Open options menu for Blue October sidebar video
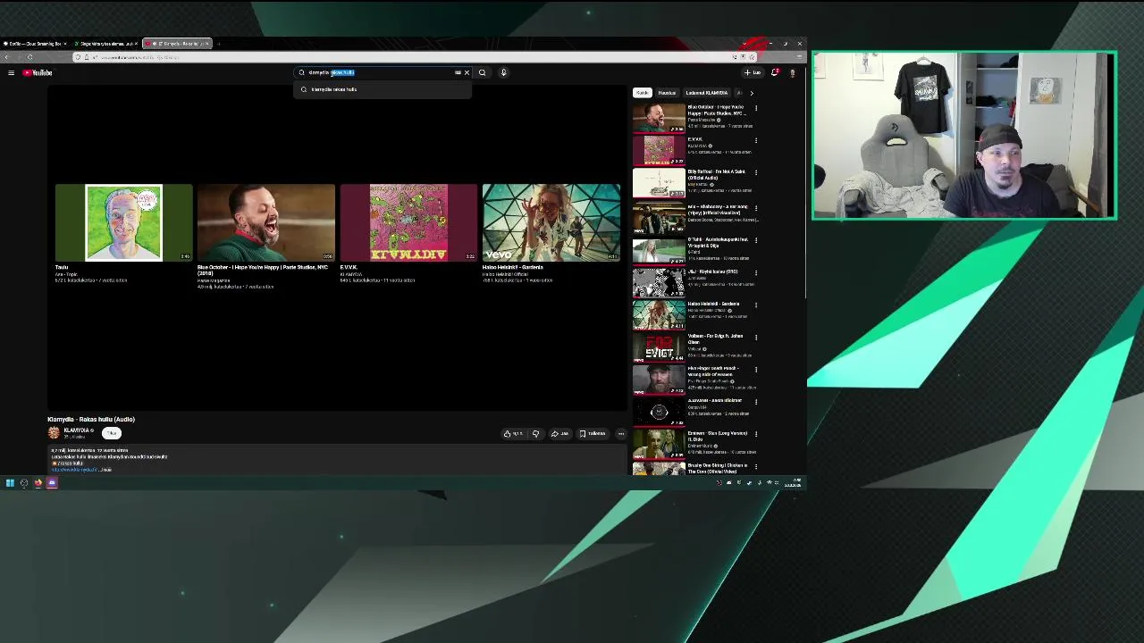 tap(756, 108)
